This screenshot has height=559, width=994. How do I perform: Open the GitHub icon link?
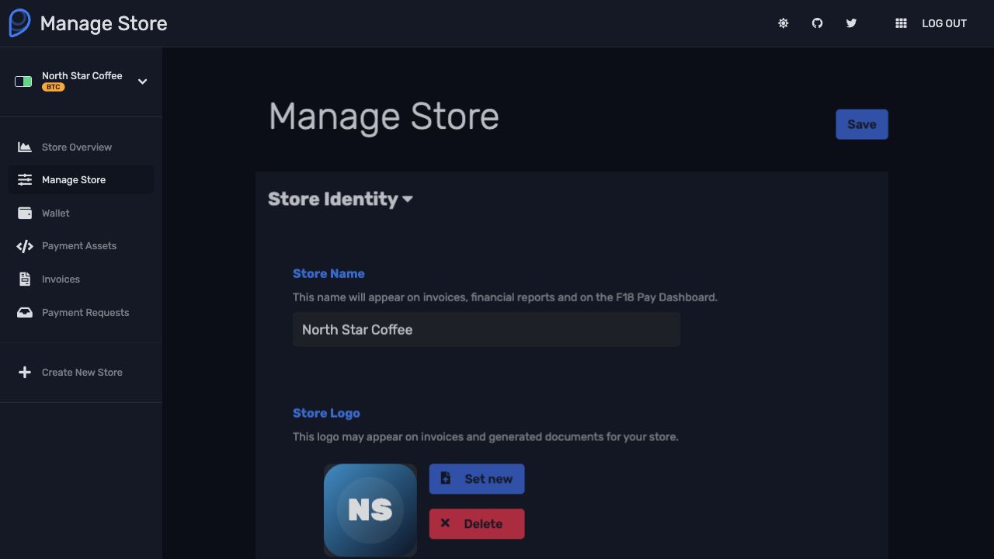(817, 23)
